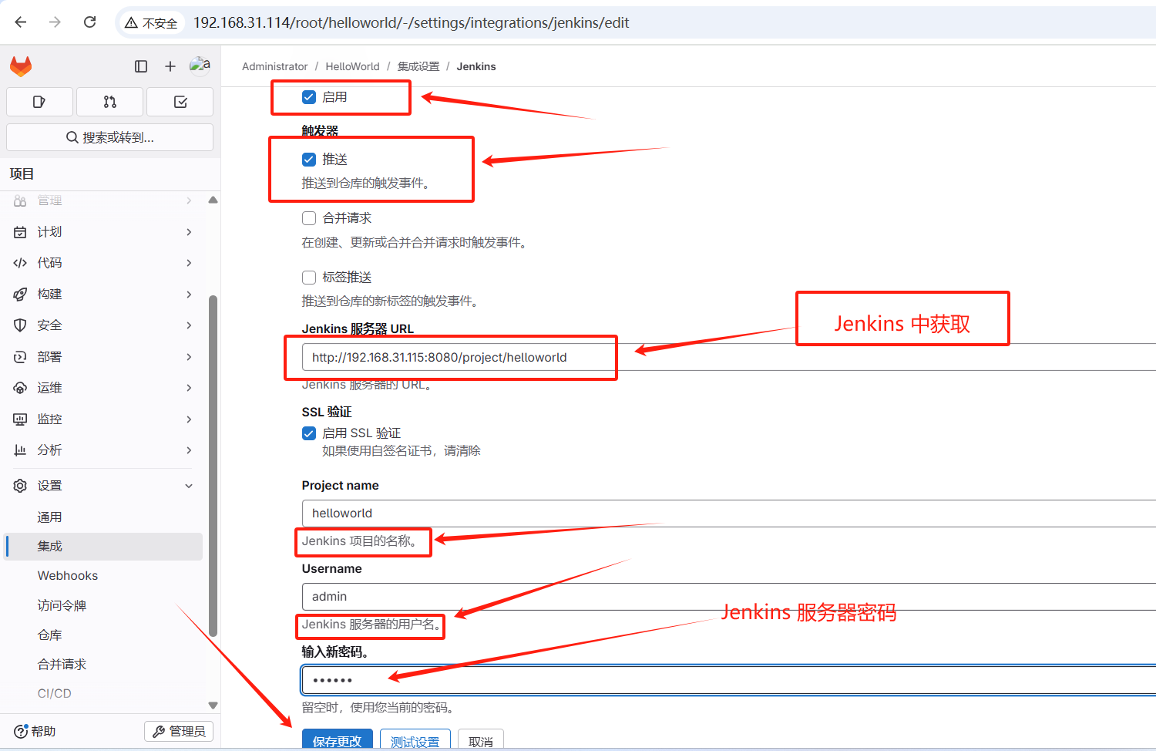This screenshot has height=751, width=1156.
Task: Reload the page with the refresh icon
Action: (x=90, y=22)
